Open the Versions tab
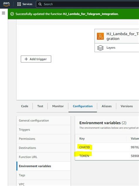139x186 pixels. pyautogui.click(x=127, y=106)
